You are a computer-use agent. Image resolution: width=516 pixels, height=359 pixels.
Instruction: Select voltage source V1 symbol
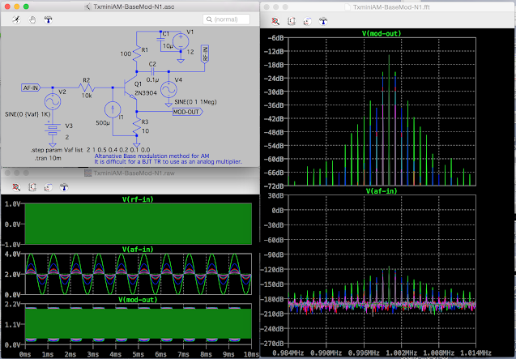pyautogui.click(x=181, y=42)
